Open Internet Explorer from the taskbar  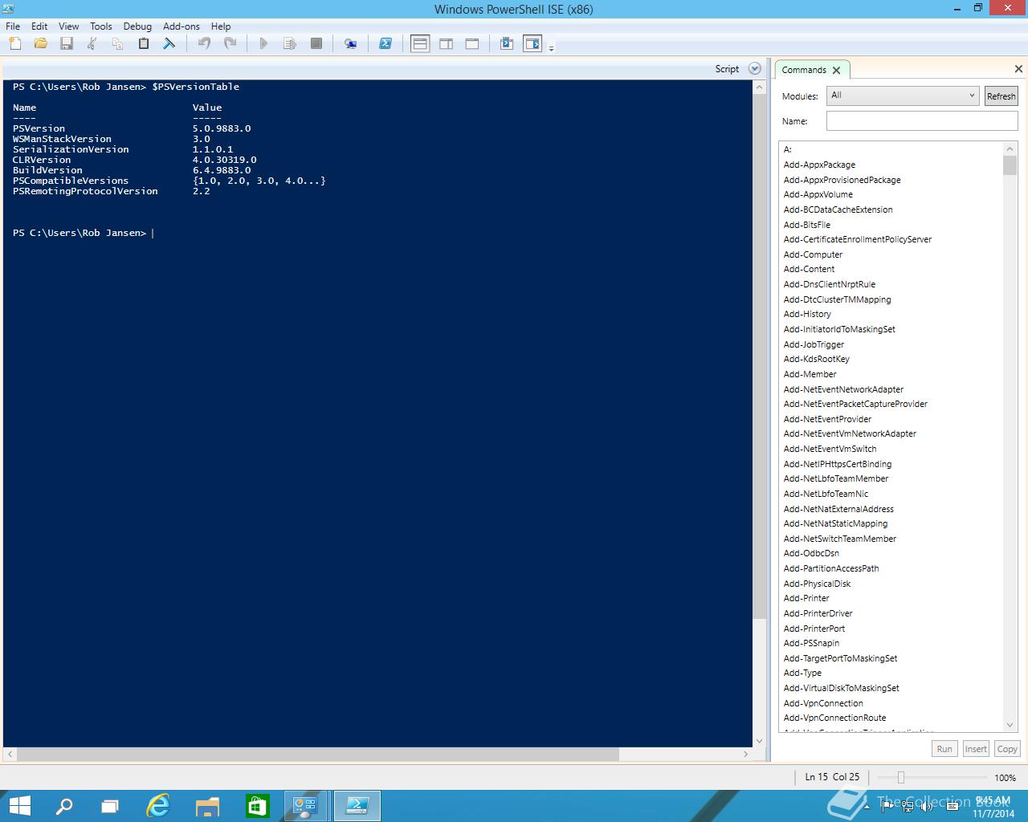click(x=158, y=806)
